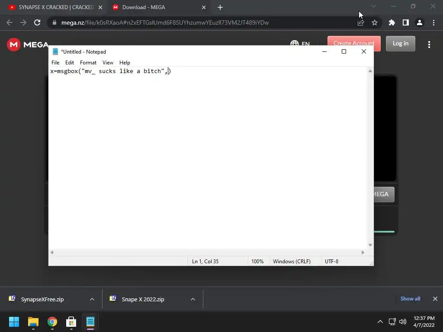Open the Format menu in Notepad
This screenshot has height=332, width=443.
[88, 63]
